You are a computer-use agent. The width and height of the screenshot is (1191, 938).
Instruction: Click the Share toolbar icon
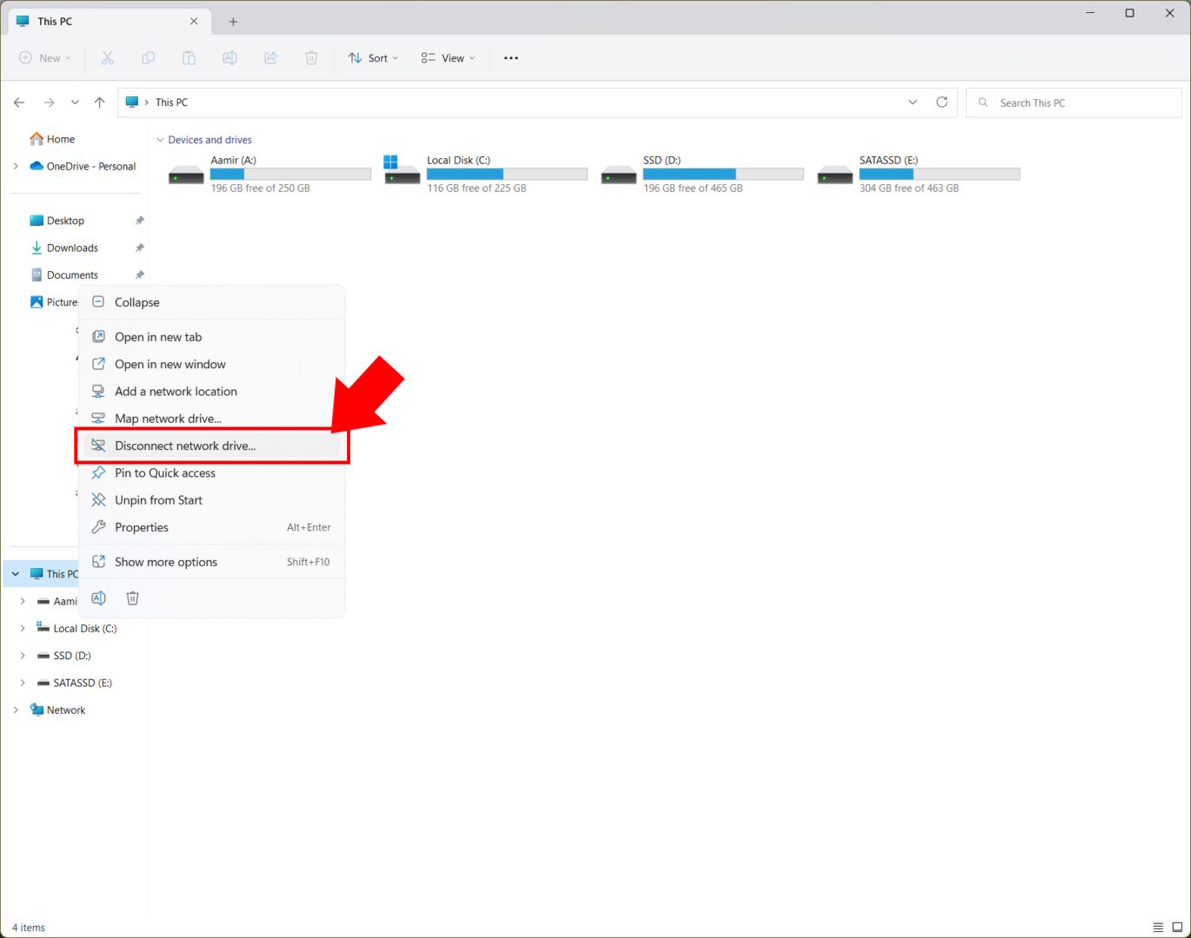pos(270,58)
